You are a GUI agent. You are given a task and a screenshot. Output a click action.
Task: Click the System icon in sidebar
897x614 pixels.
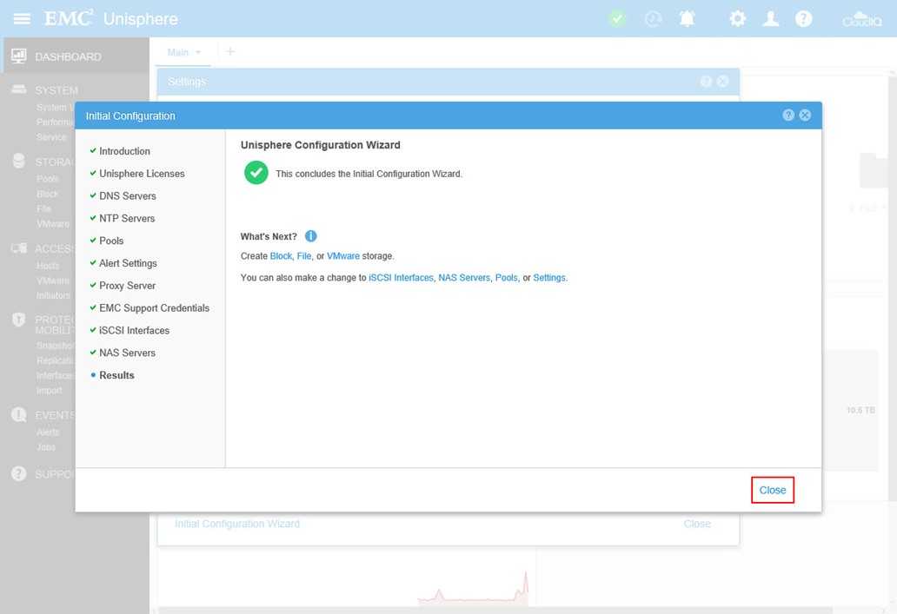click(19, 89)
